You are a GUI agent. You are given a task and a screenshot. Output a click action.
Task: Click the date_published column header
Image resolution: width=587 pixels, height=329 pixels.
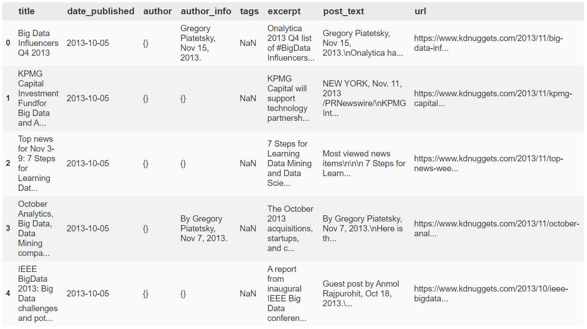101,11
